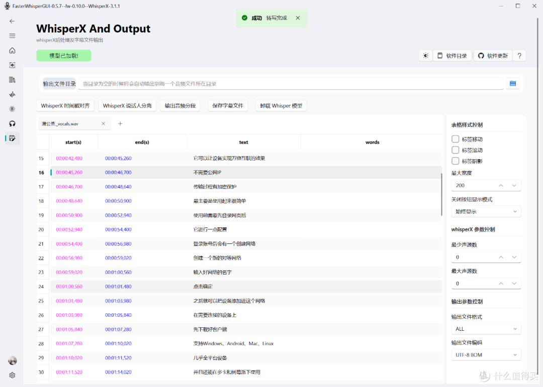Viewport: 543px width, 387px height.
Task: Toggle the hamburger menu in sidebar
Action: pyautogui.click(x=12, y=36)
